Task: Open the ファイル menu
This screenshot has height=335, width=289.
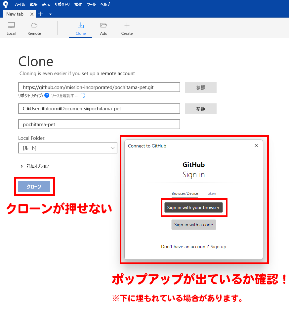Action: click(19, 5)
